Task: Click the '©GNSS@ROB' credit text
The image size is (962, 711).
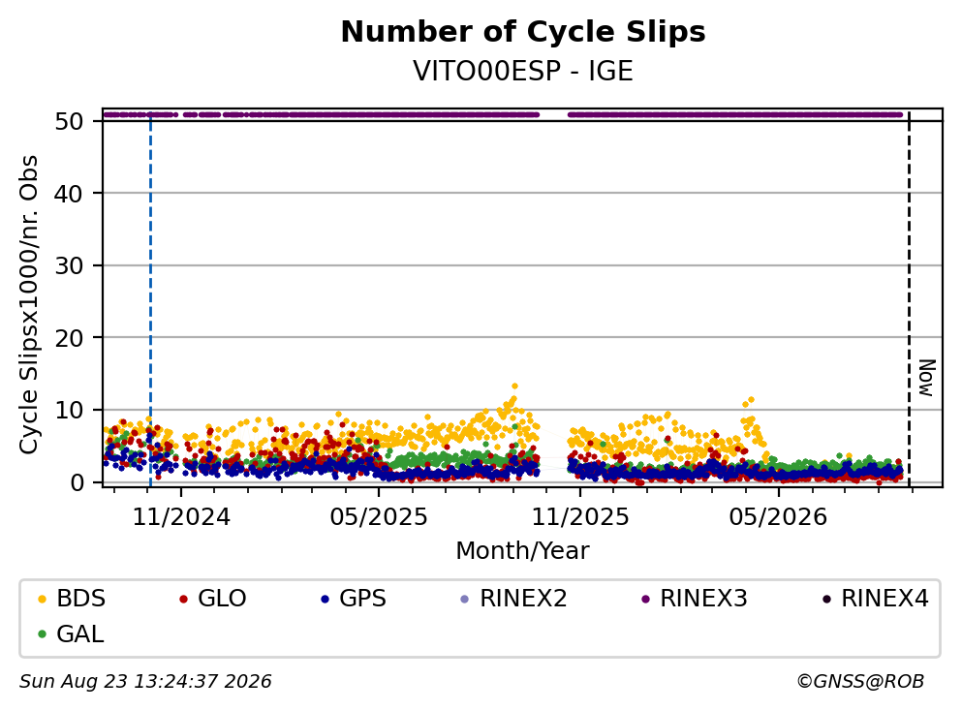Action: 860,682
